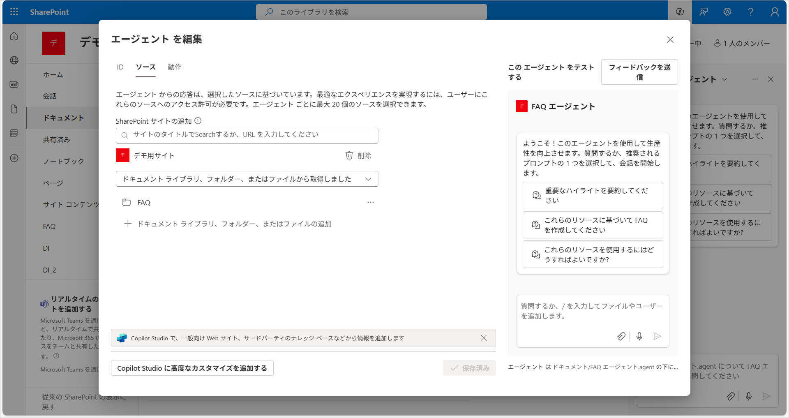Click the create plus icon in left rail

[x=14, y=158]
